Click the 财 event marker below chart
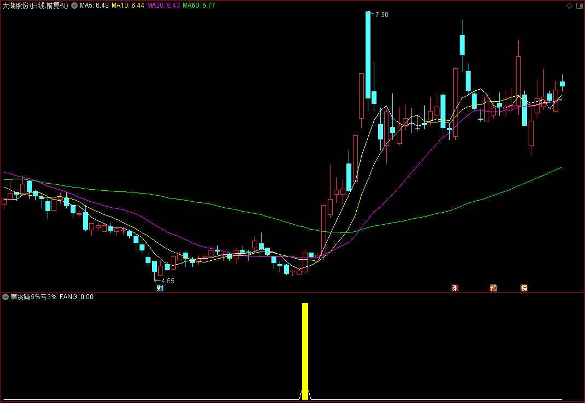Viewport: 585px width, 403px height. [160, 288]
